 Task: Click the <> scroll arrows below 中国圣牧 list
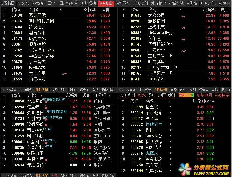point(121,90)
